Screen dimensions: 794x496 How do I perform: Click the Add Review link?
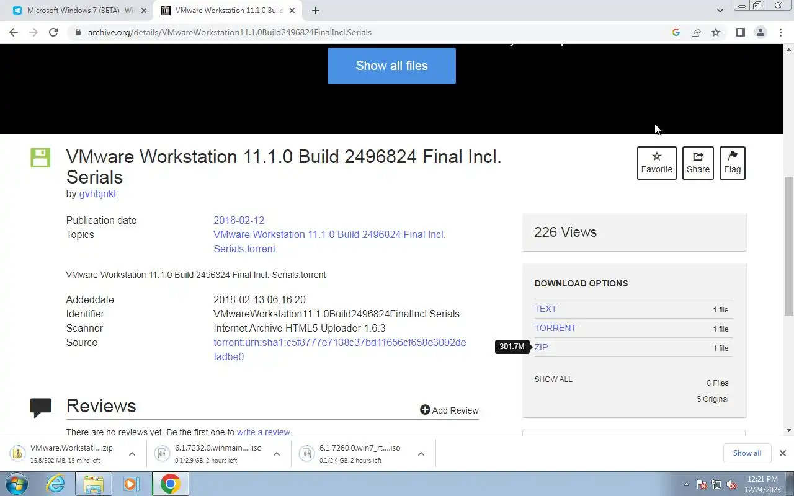pos(449,410)
